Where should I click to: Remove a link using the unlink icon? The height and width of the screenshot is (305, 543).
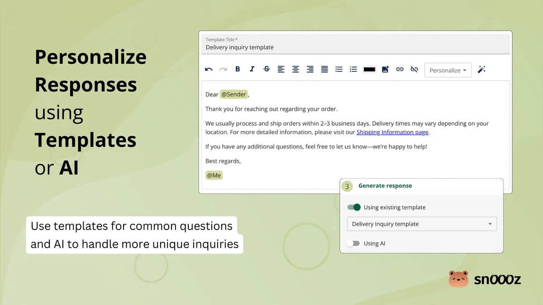tap(414, 69)
